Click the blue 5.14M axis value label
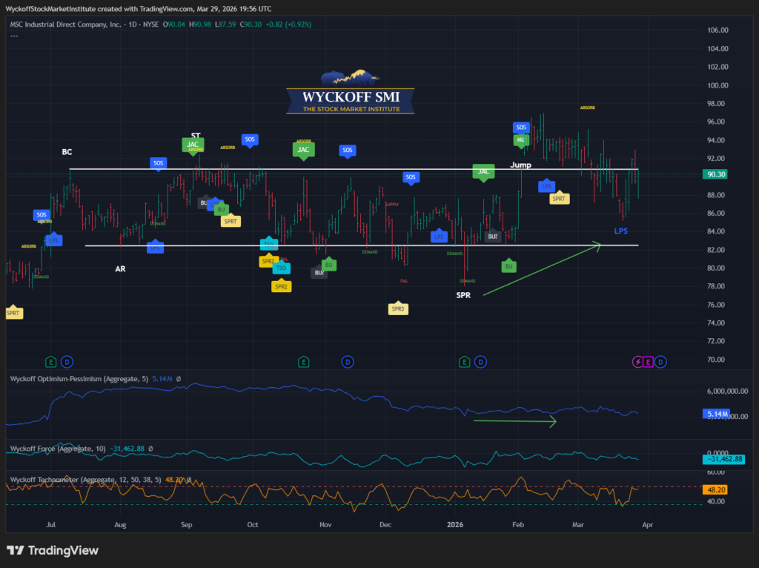The height and width of the screenshot is (568, 759). pos(716,414)
